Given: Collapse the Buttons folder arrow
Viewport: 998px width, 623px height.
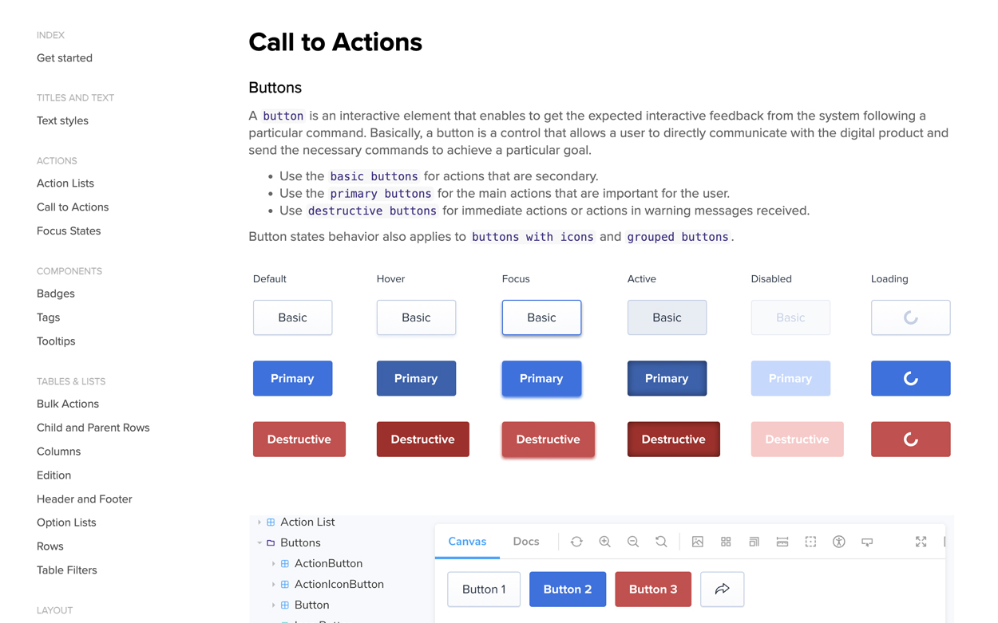Looking at the screenshot, I should pyautogui.click(x=259, y=543).
